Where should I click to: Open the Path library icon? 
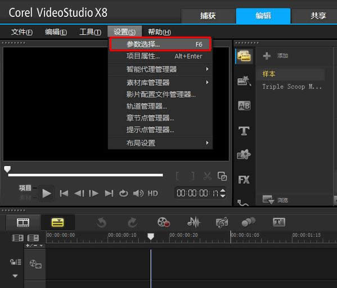tap(243, 202)
